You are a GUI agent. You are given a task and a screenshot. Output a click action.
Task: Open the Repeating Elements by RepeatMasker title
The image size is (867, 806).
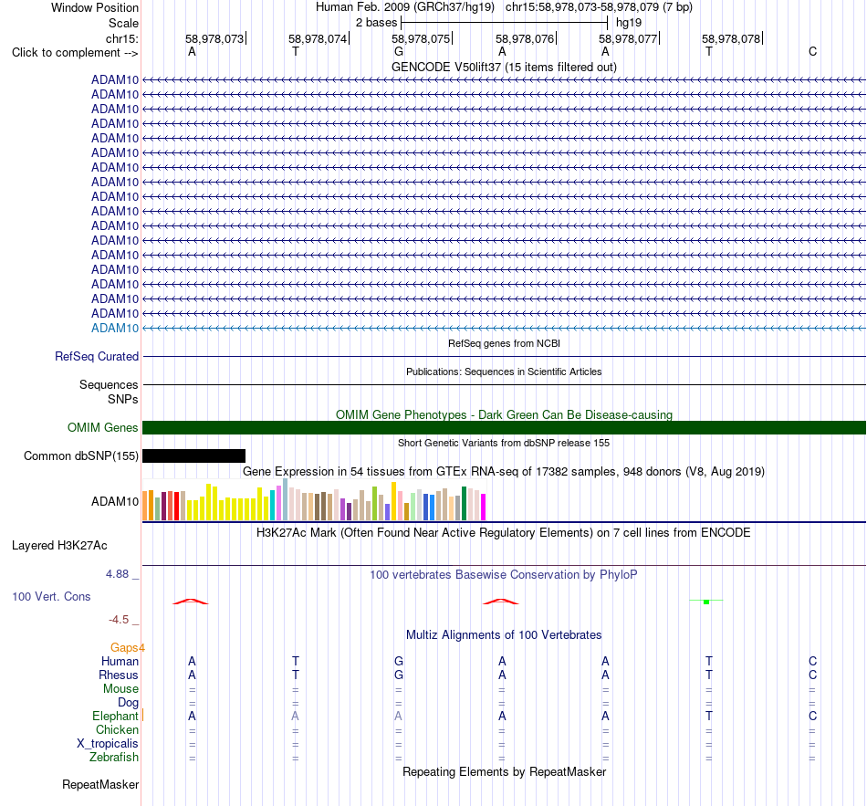tap(504, 771)
